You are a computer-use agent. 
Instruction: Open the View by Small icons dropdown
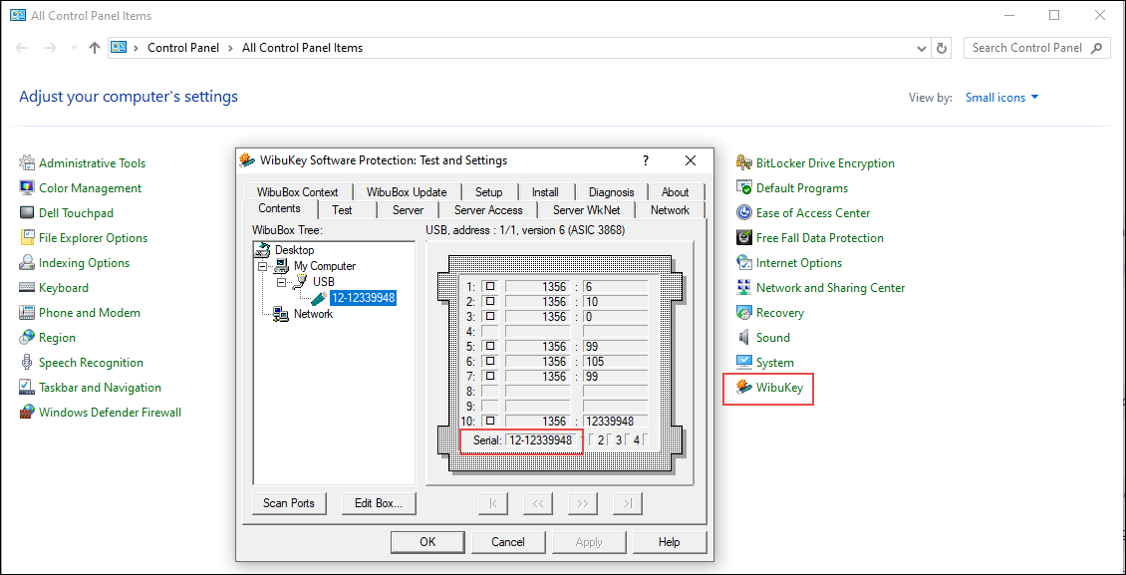pos(1002,98)
